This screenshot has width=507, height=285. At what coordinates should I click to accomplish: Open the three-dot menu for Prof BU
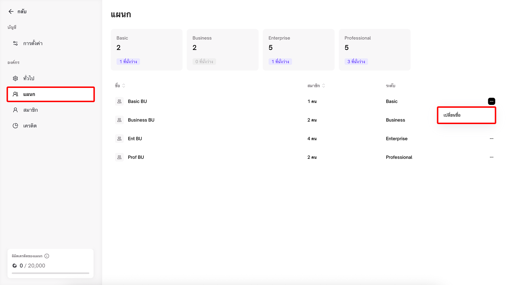pyautogui.click(x=491, y=157)
